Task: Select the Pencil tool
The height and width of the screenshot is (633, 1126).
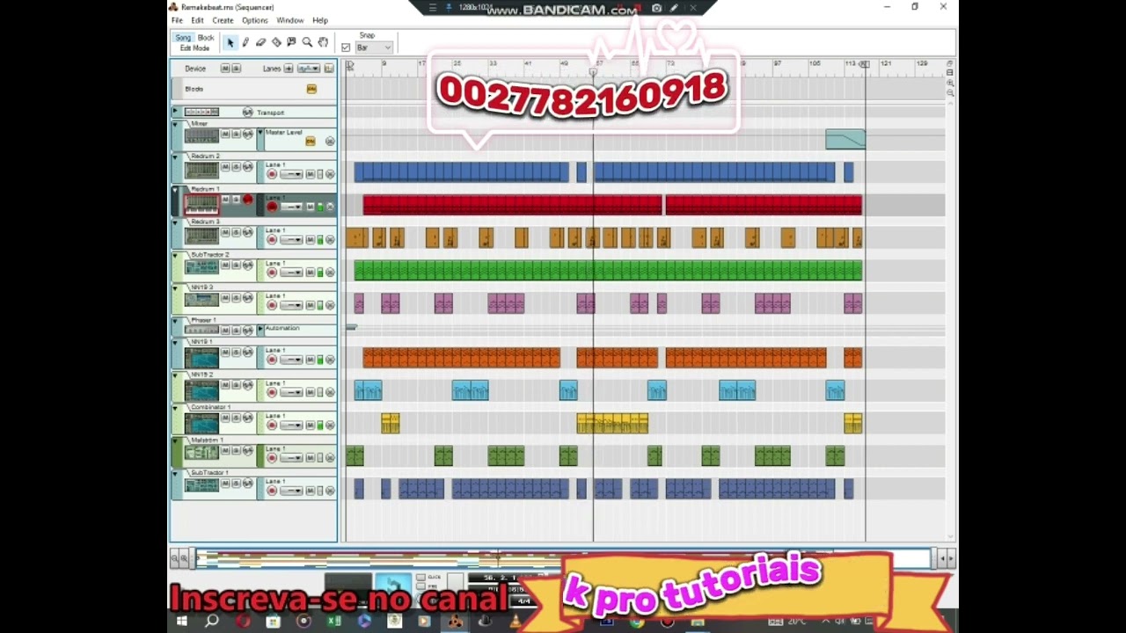Action: pyautogui.click(x=245, y=42)
